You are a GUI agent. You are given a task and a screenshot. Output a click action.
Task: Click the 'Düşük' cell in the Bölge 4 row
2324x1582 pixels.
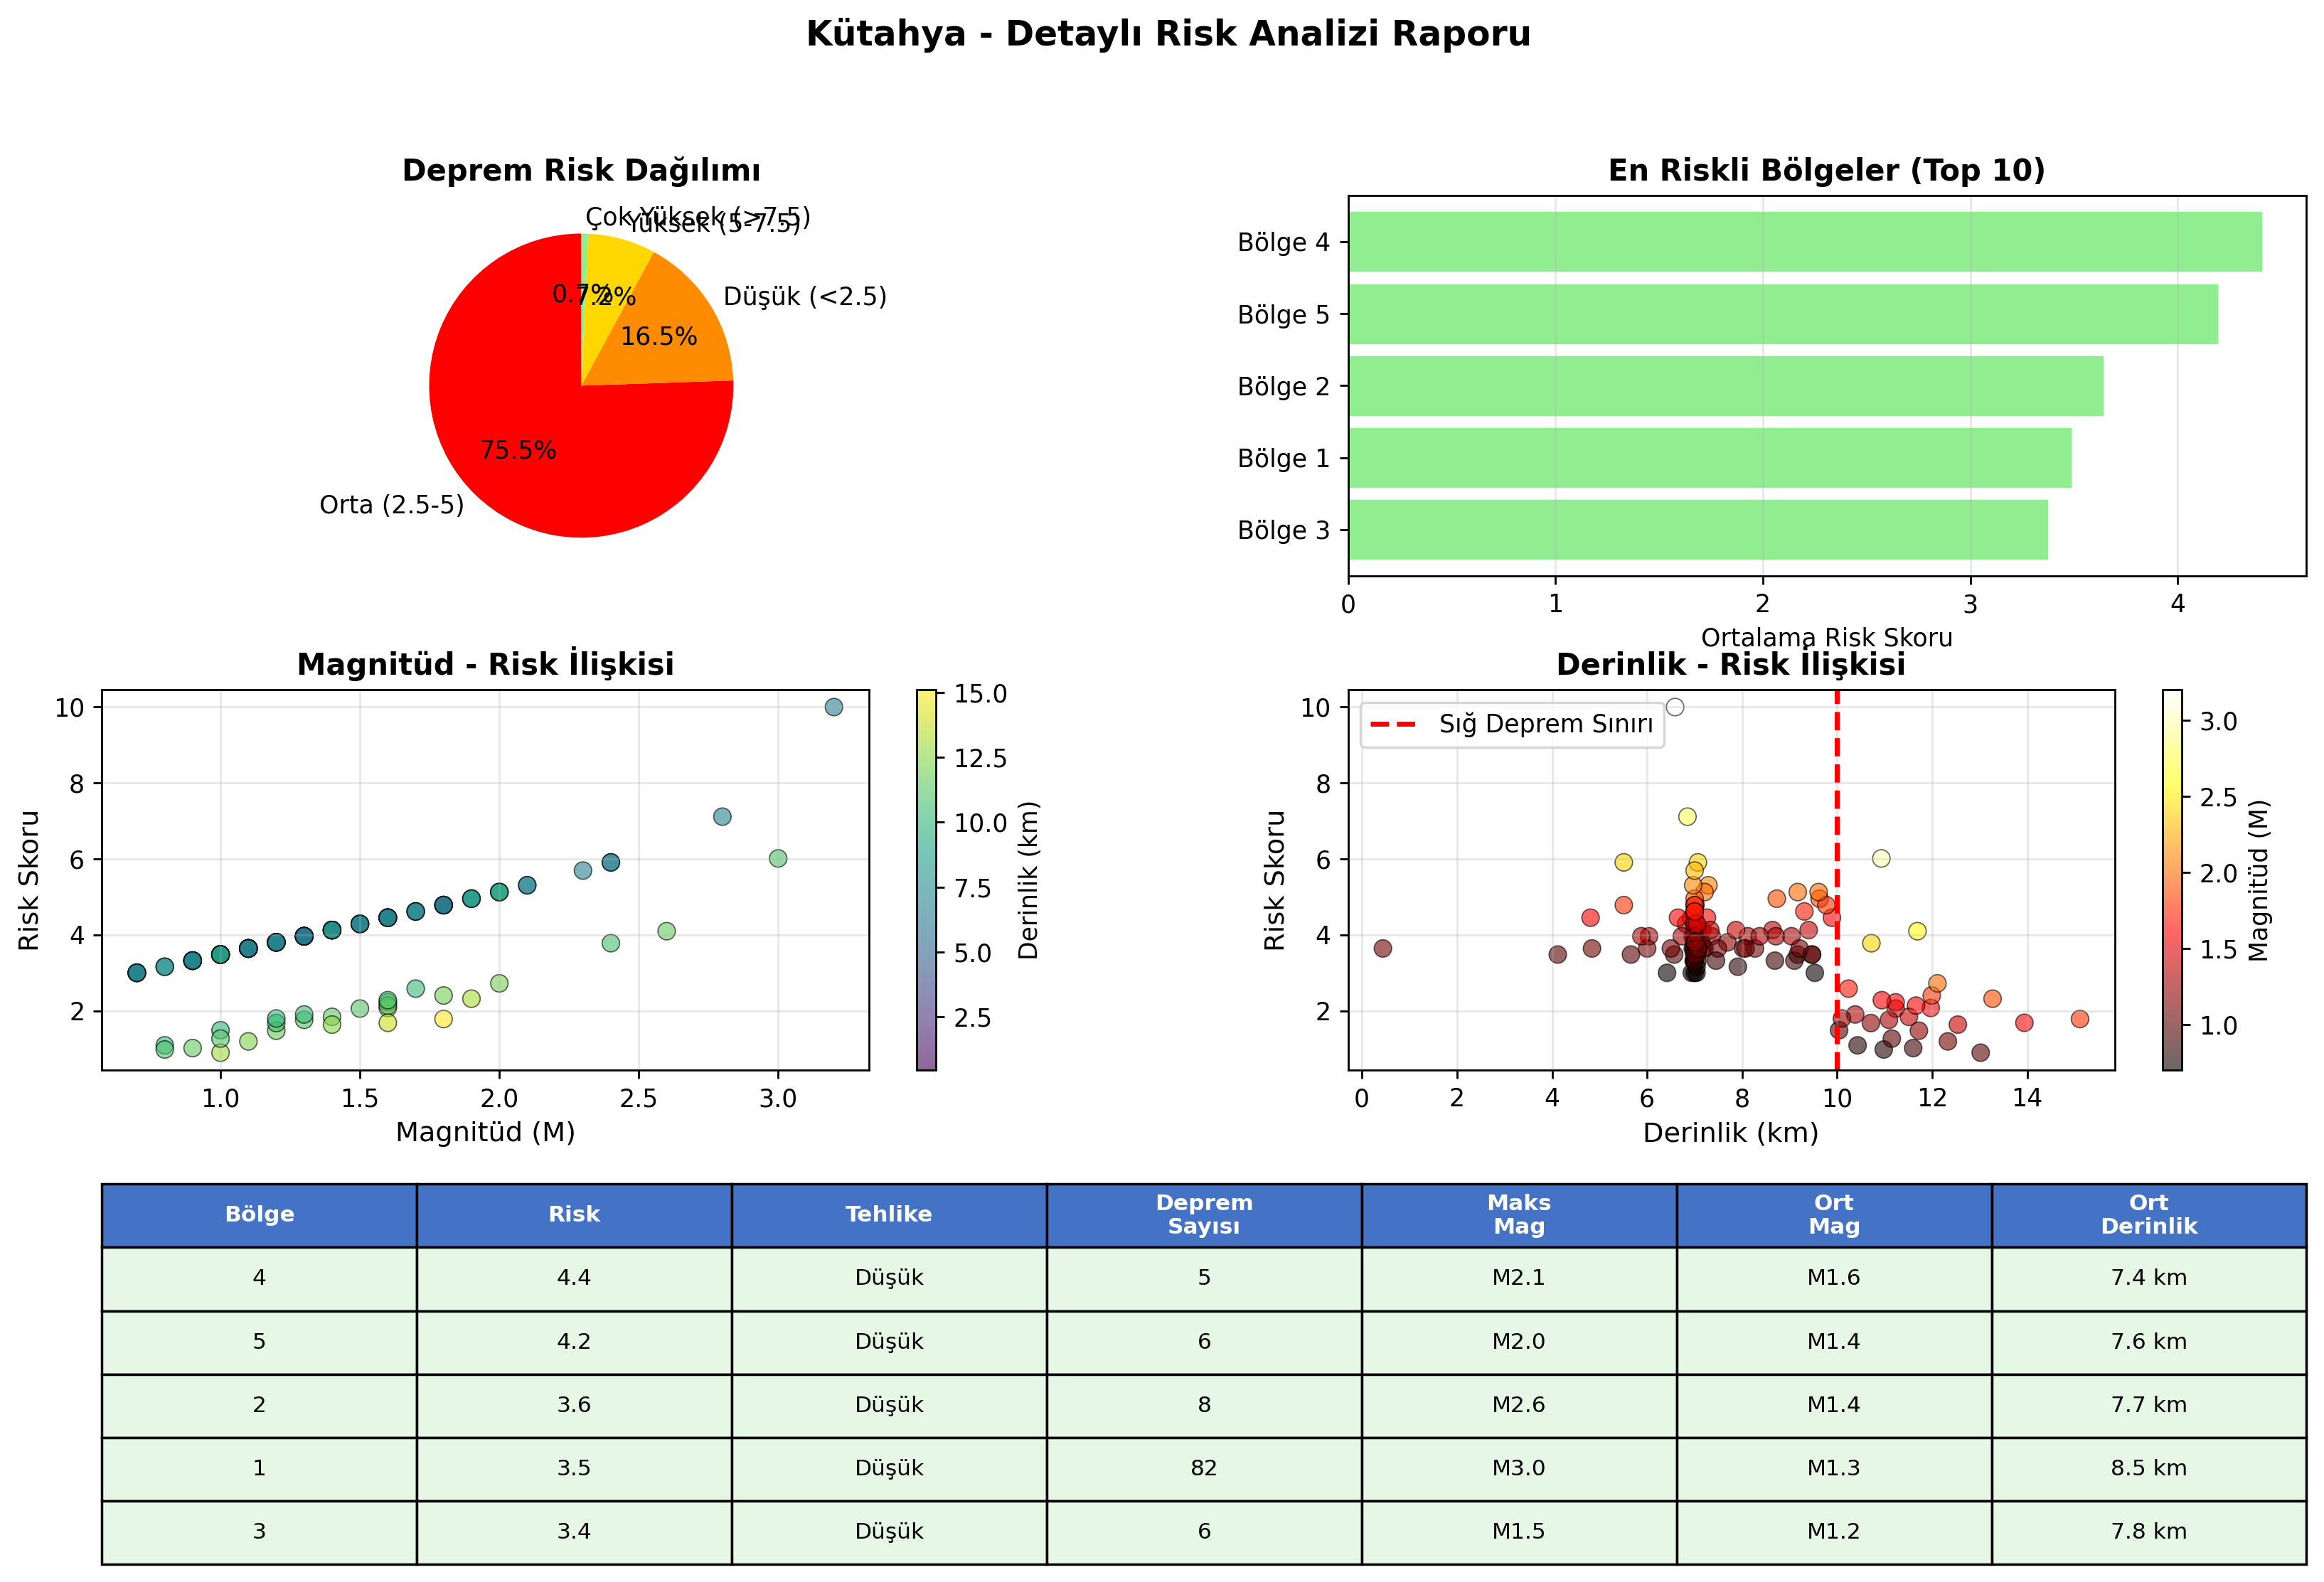pos(889,1278)
